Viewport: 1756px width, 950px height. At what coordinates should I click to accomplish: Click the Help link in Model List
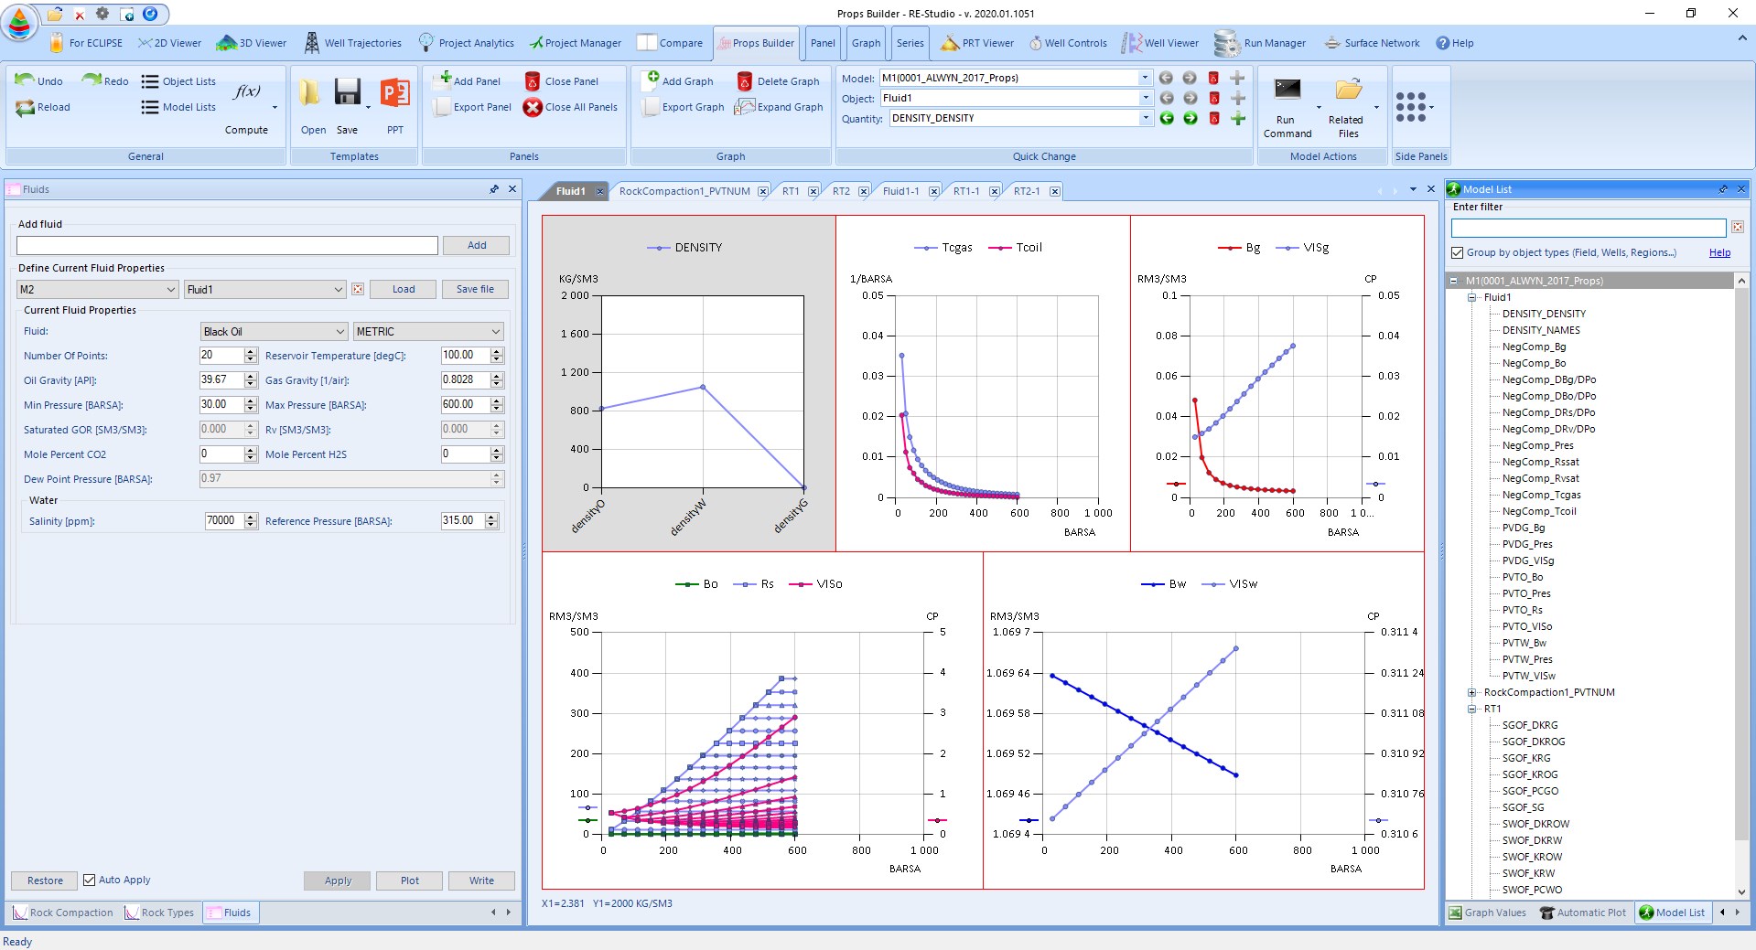1719,252
